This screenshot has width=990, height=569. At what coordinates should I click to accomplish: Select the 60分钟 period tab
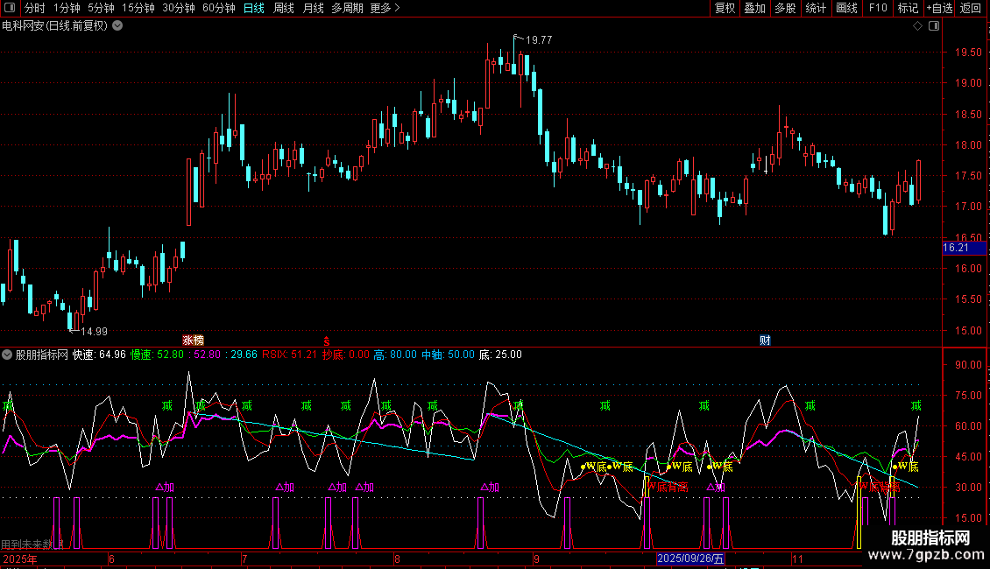click(218, 9)
